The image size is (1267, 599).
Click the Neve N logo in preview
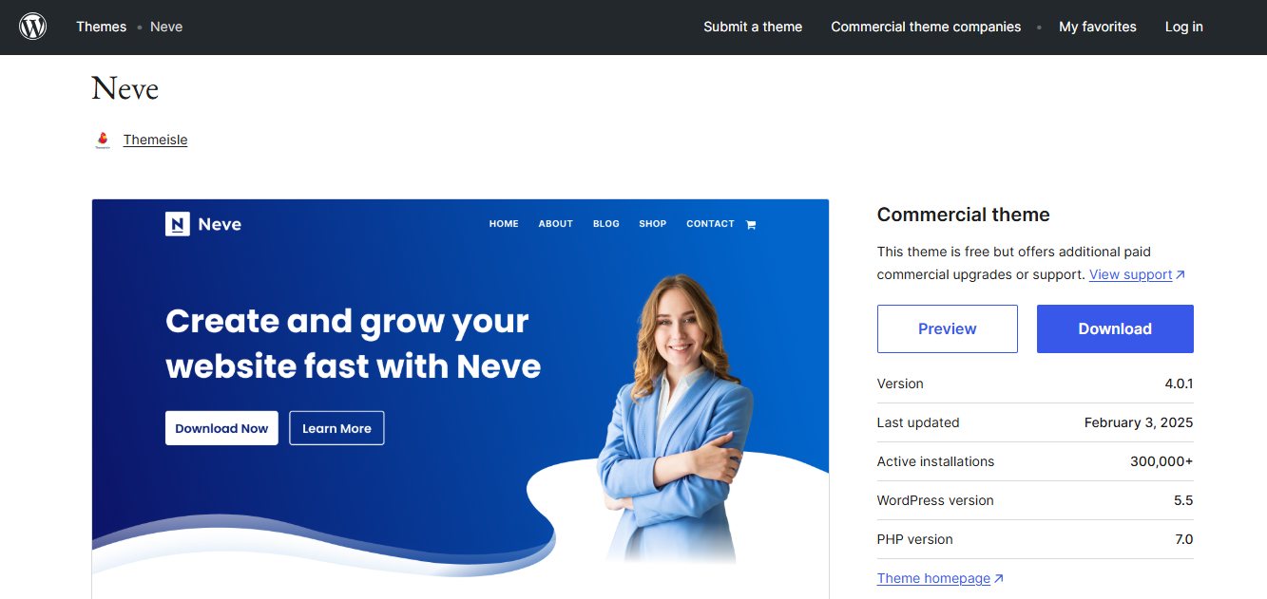(x=178, y=224)
